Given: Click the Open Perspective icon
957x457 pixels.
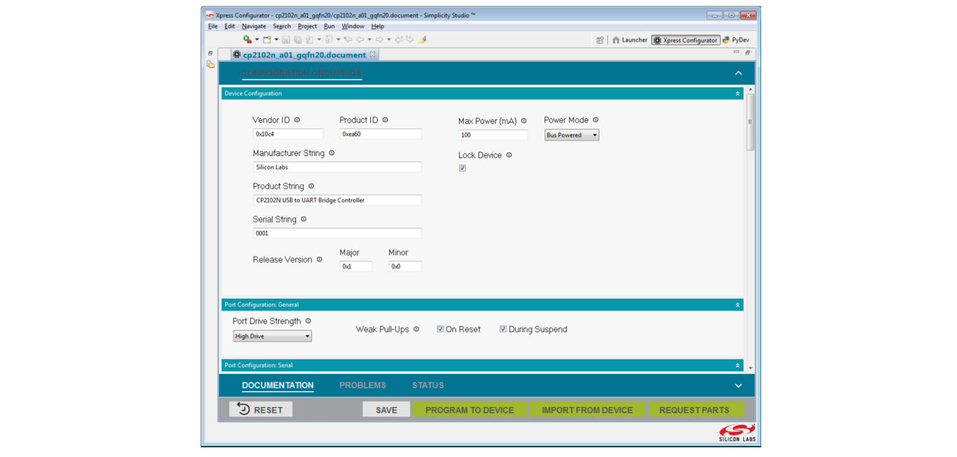Looking at the screenshot, I should [x=600, y=40].
